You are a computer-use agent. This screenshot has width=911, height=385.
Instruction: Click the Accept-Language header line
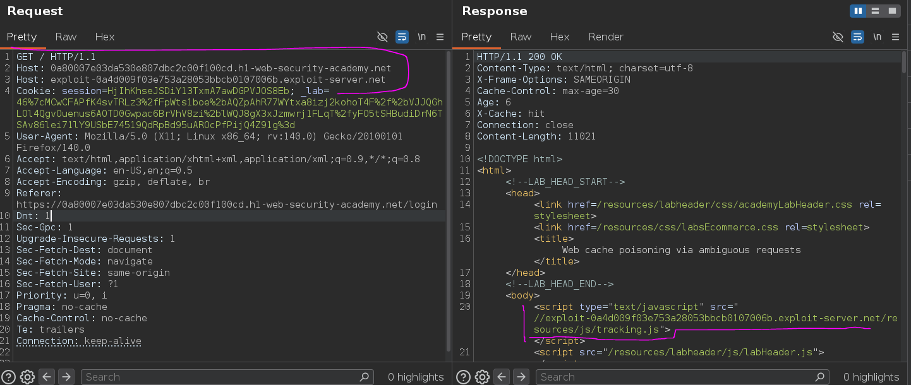pyautogui.click(x=104, y=170)
